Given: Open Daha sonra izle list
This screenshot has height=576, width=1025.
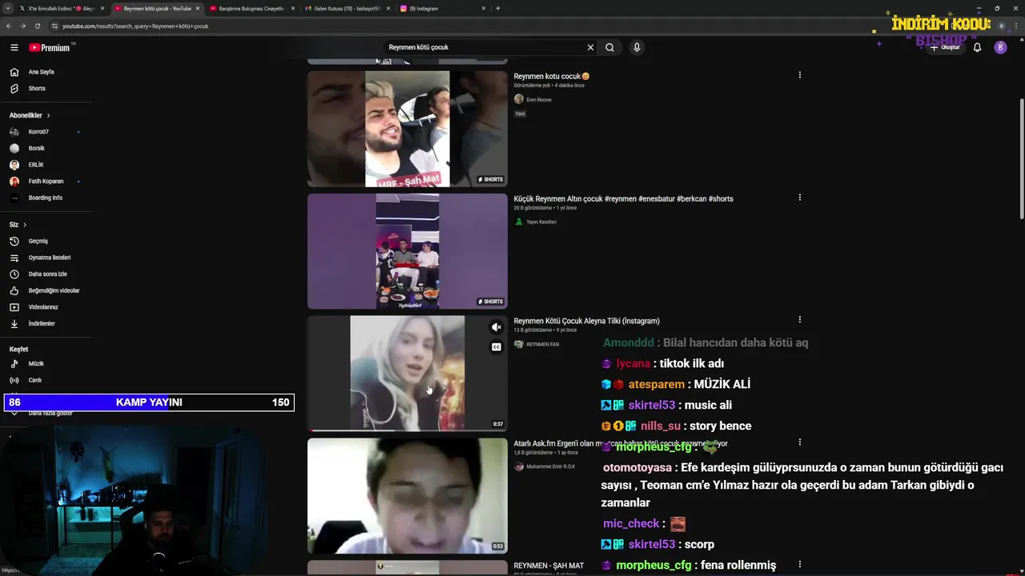Looking at the screenshot, I should [47, 274].
